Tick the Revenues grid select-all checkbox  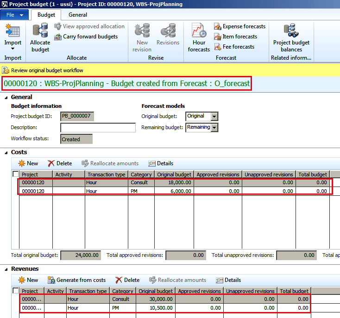pyautogui.click(x=16, y=291)
